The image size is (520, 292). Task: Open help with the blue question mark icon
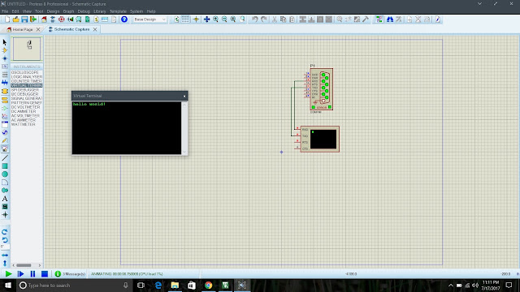124,19
